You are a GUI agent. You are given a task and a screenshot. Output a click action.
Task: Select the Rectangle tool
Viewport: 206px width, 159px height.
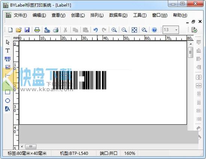click(7, 92)
